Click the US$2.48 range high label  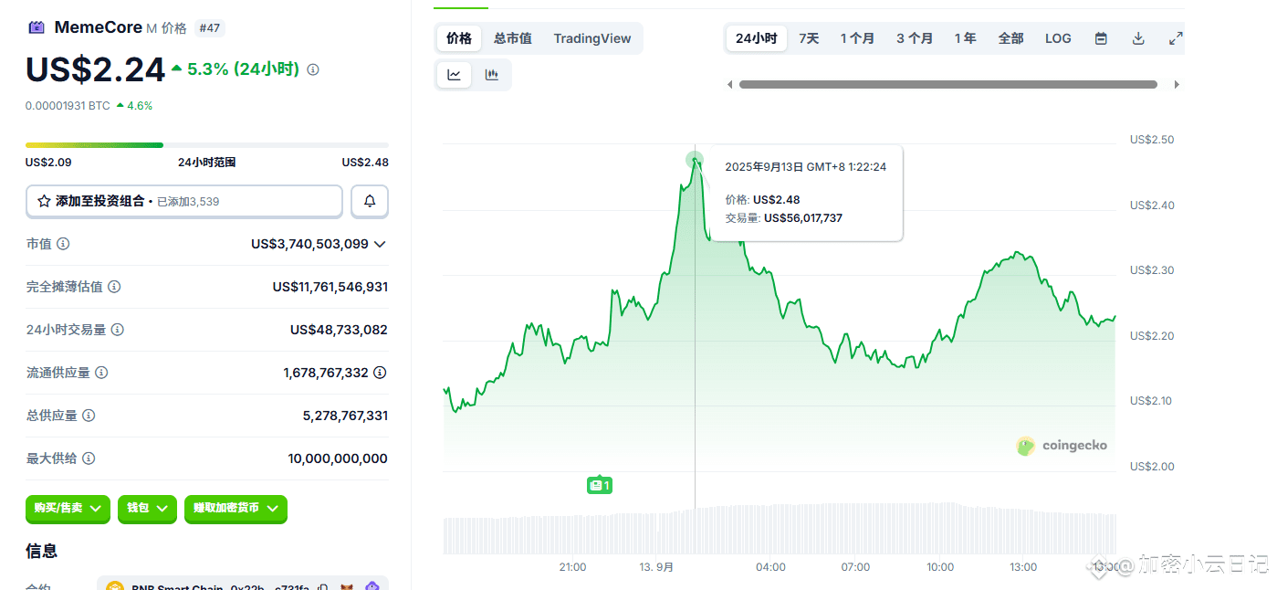pyautogui.click(x=365, y=163)
